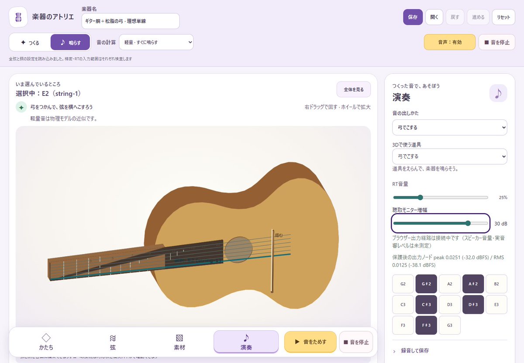524x363 pixels.
Task: Click the 右ドラッグで回す・ホイールで拡大 hint text
Action: (338, 107)
